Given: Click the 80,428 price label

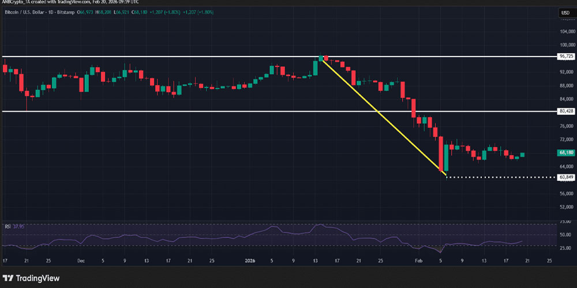Looking at the screenshot, I should (565, 111).
